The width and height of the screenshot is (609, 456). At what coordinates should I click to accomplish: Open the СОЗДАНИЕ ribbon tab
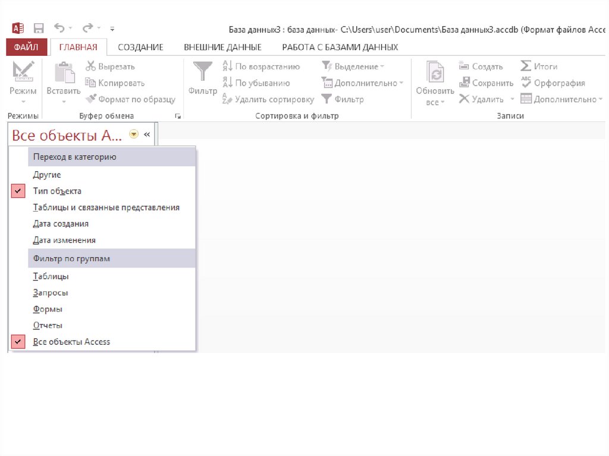[140, 47]
